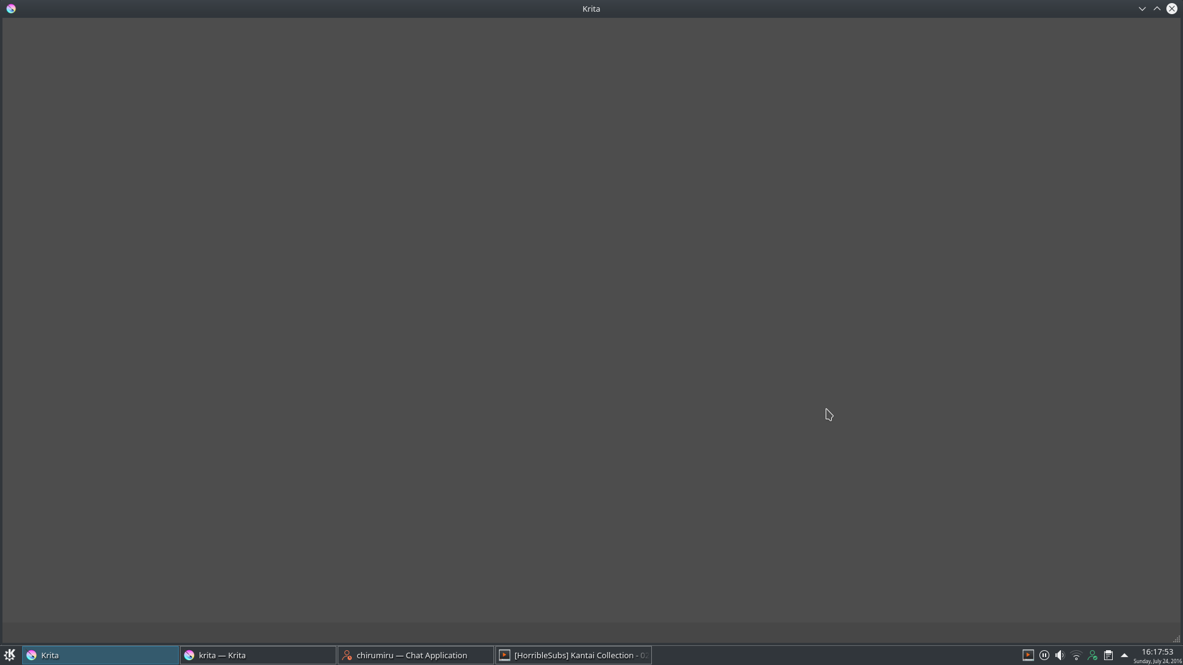Viewport: 1183px width, 665px height.
Task: Open the chirumiru Chat Application taskbar entry
Action: [416, 655]
